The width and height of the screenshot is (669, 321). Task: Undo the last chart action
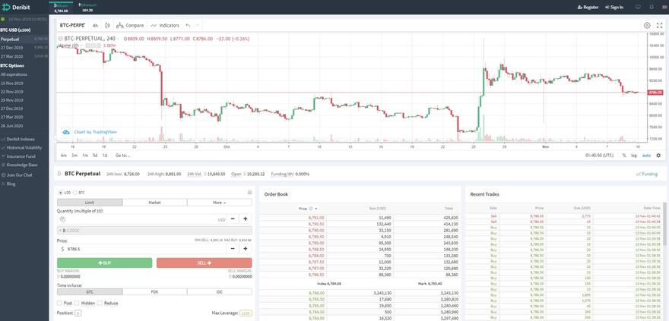(188, 26)
